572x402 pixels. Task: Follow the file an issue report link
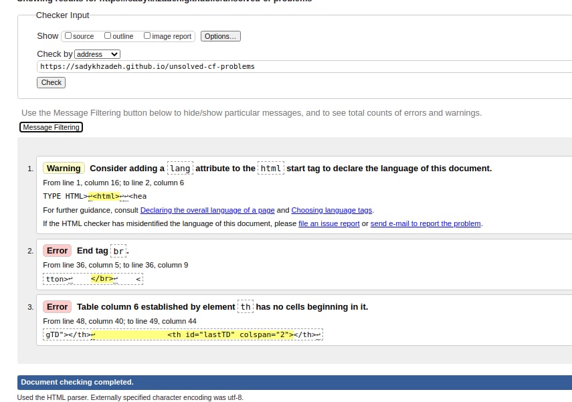[x=329, y=223]
